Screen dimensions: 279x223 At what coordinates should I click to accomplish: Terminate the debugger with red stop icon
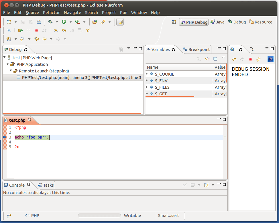click(x=36, y=30)
